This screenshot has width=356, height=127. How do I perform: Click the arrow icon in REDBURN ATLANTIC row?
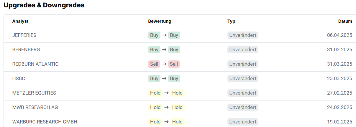pos(164,64)
